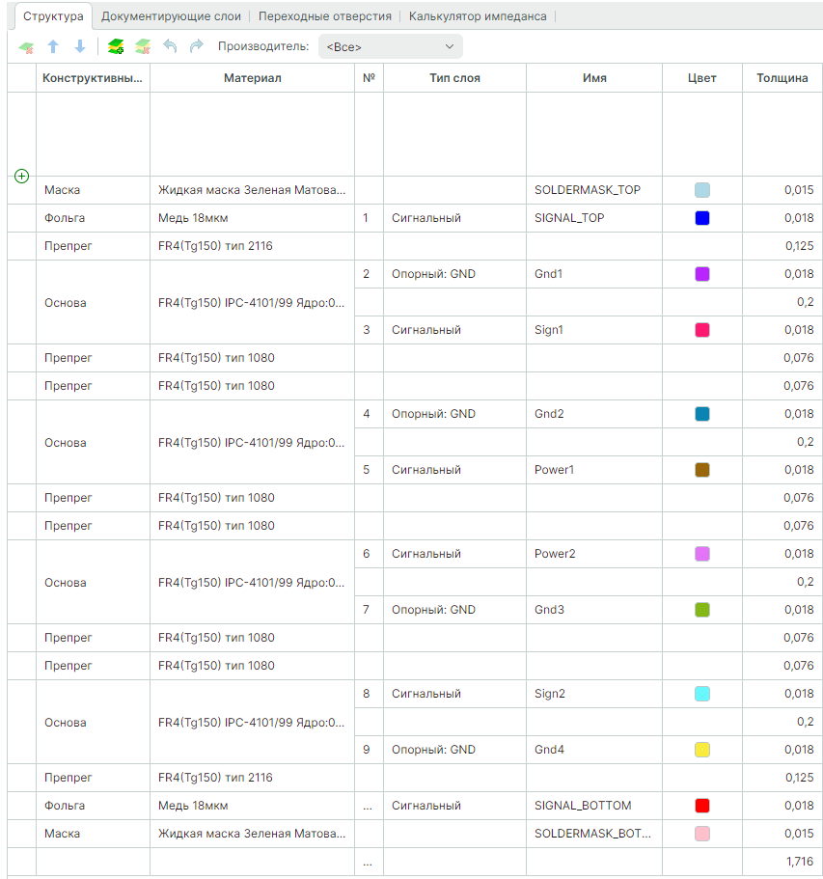Switch to the Структура tab
The width and height of the screenshot is (823, 879).
(53, 16)
